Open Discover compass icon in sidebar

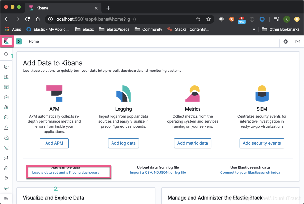point(6,67)
